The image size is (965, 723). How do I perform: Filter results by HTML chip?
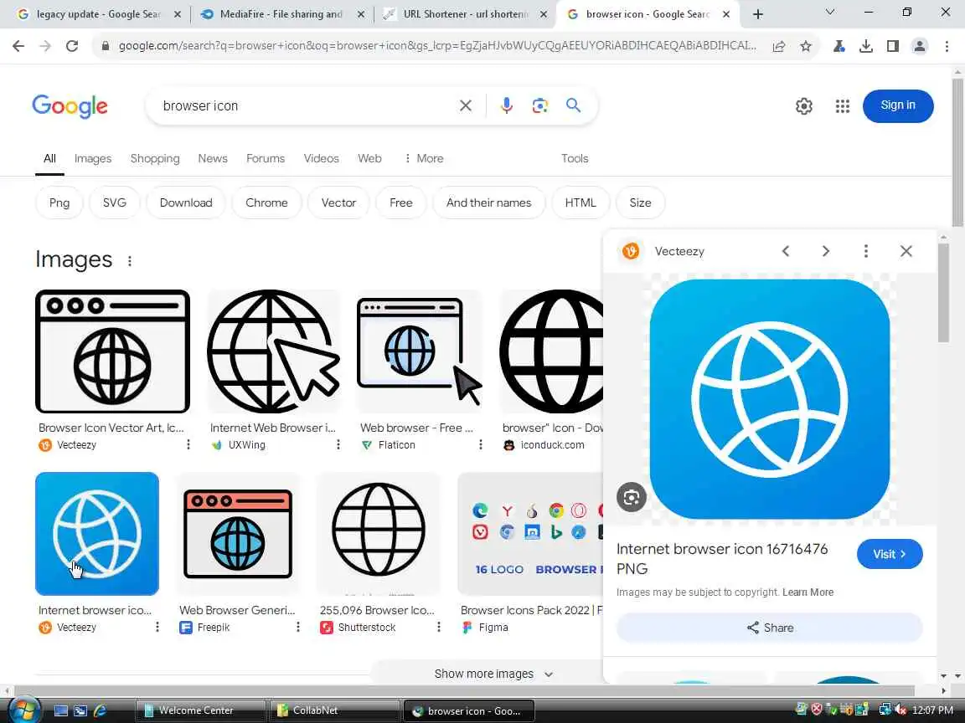pos(581,203)
